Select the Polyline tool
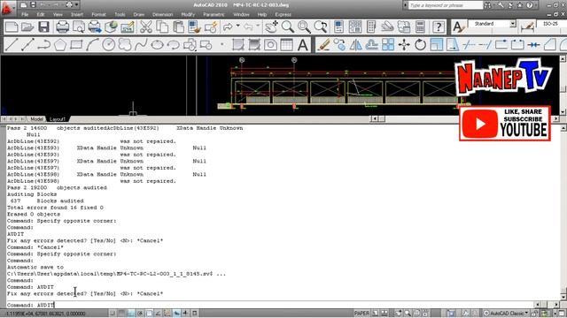 point(43,45)
